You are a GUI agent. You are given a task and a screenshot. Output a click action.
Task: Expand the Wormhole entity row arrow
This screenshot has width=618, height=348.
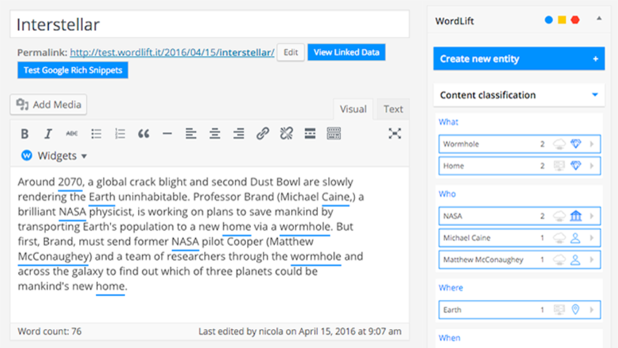coord(592,144)
